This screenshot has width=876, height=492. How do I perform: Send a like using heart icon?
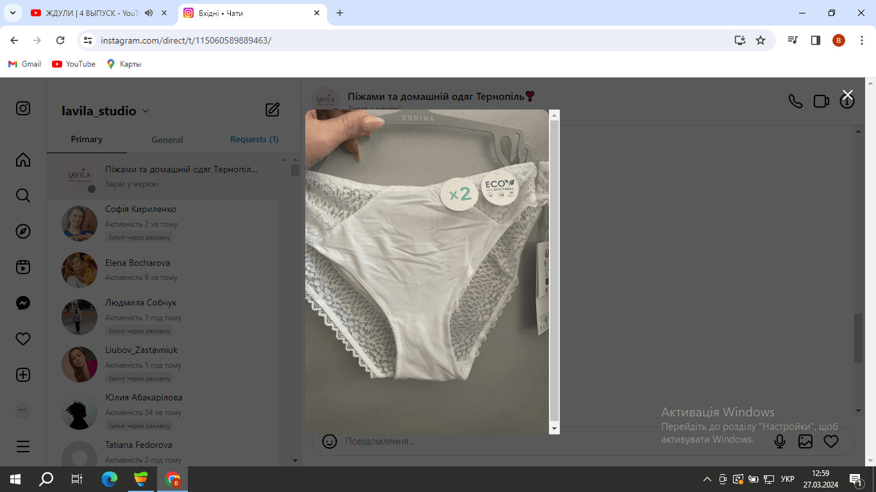point(831,441)
